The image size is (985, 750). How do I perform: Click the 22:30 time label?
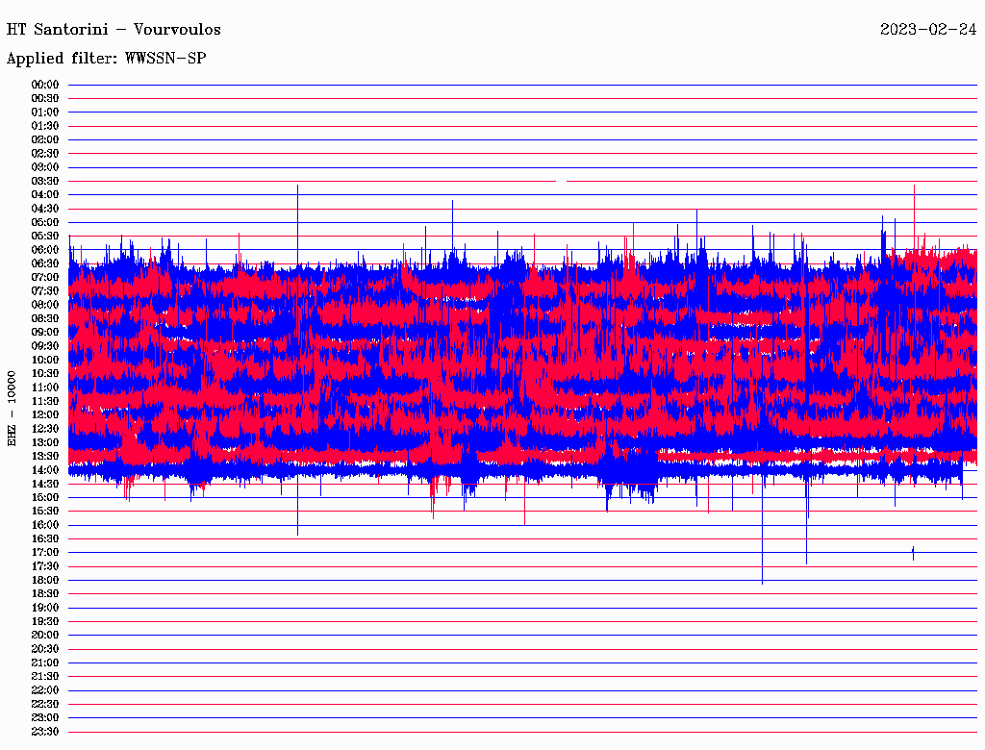[x=45, y=704]
